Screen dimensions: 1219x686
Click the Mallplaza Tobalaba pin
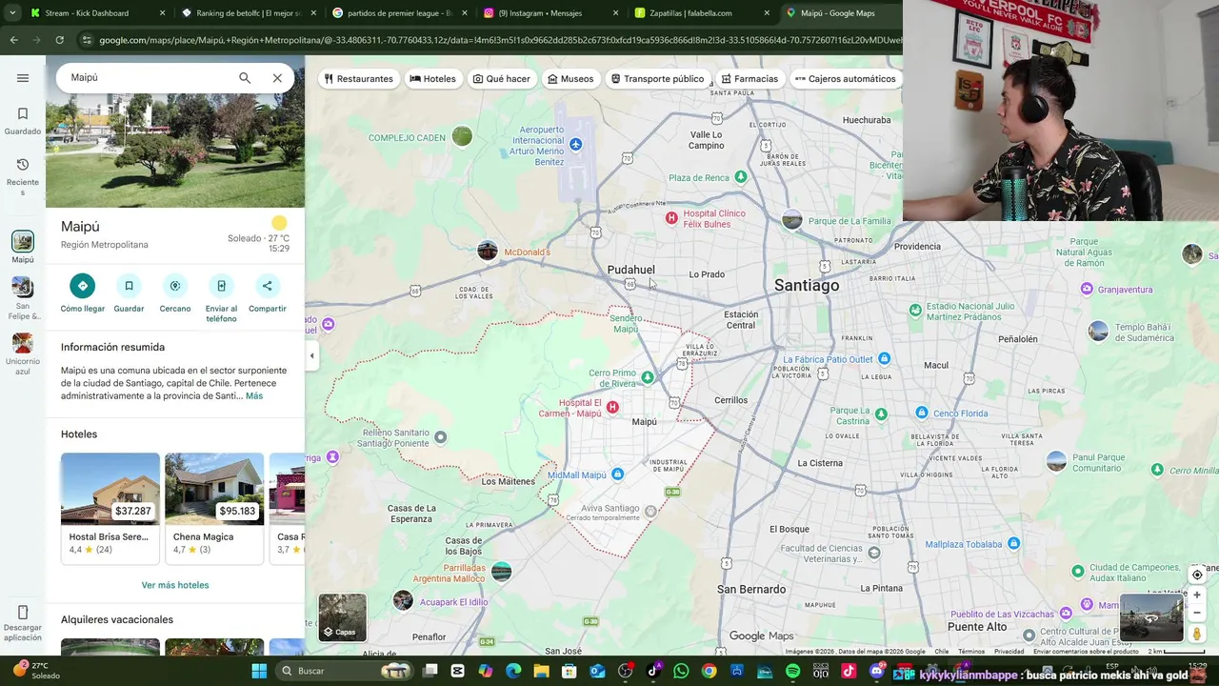click(x=1013, y=544)
